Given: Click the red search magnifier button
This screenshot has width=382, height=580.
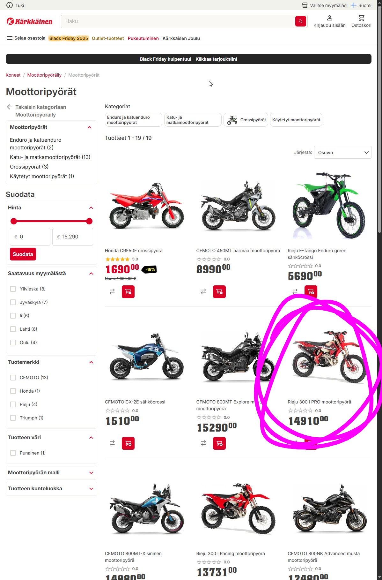Looking at the screenshot, I should pos(300,21).
